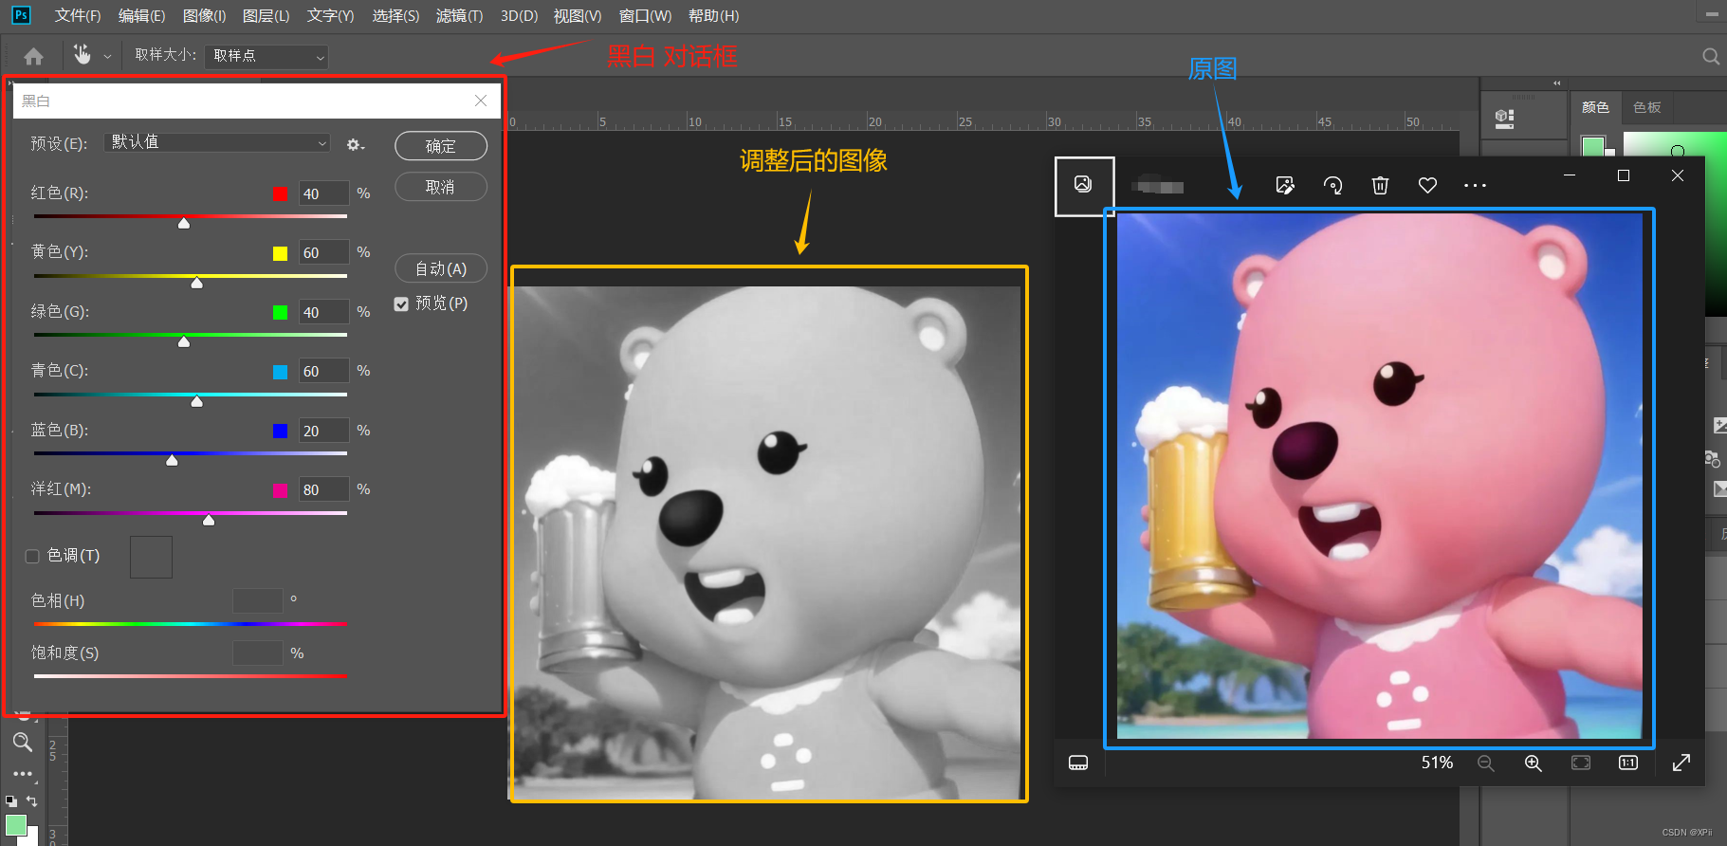
Task: Zoom out in Photos viewer
Action: (x=1485, y=763)
